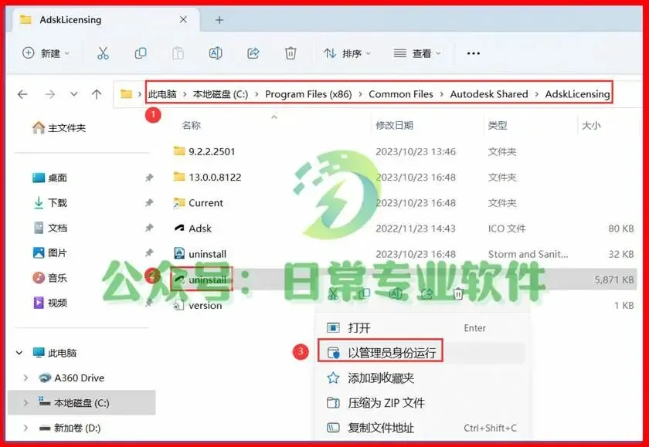
Task: Open the See more ellipsis menu
Action: coord(473,53)
